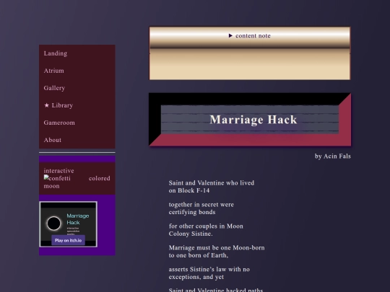The width and height of the screenshot is (390, 292).
Task: Click the 'interactive' tag text
Action: (59, 171)
